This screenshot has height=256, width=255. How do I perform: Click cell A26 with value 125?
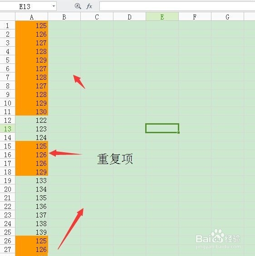point(32,241)
